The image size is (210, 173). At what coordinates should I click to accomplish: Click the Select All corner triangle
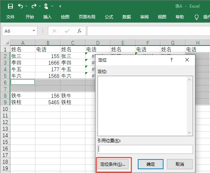[x=7, y=43]
